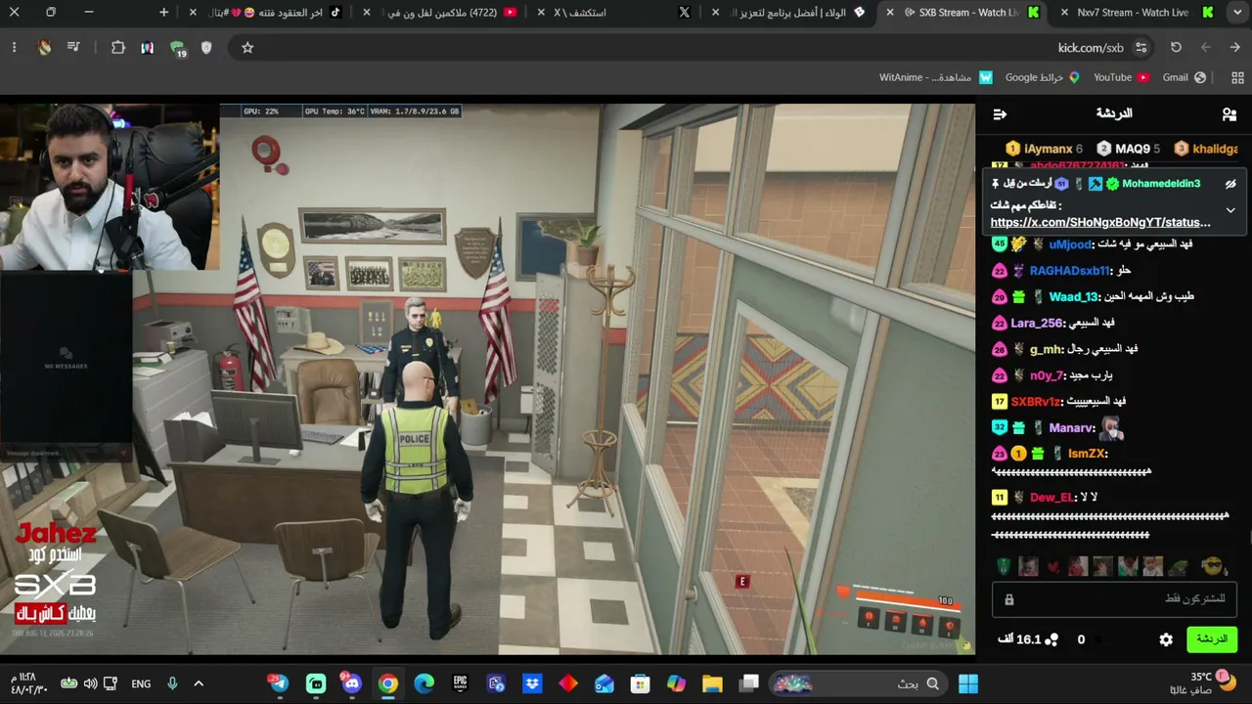Open the site information icon in address bar
Viewport: 1252px width, 704px height.
coord(1140,48)
